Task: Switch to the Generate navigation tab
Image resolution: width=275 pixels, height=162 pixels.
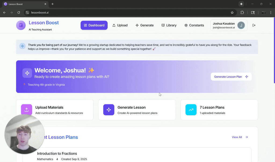Action: (144, 25)
